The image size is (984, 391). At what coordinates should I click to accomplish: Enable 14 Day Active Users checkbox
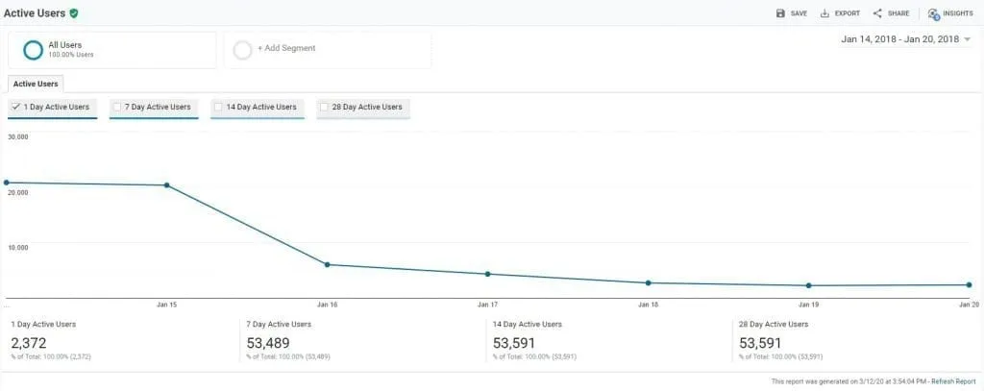[218, 108]
